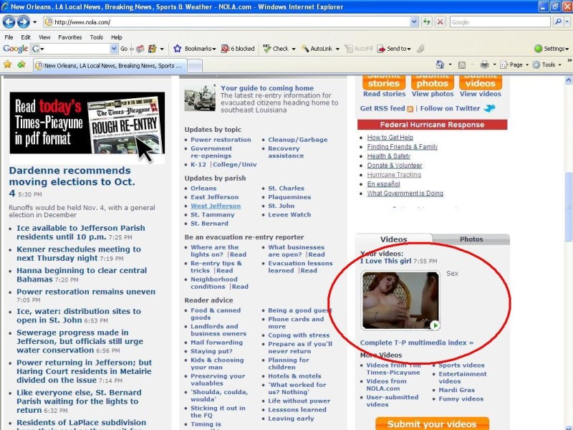The image size is (573, 430).
Task: Click the Home icon in command bar
Action: (x=440, y=64)
